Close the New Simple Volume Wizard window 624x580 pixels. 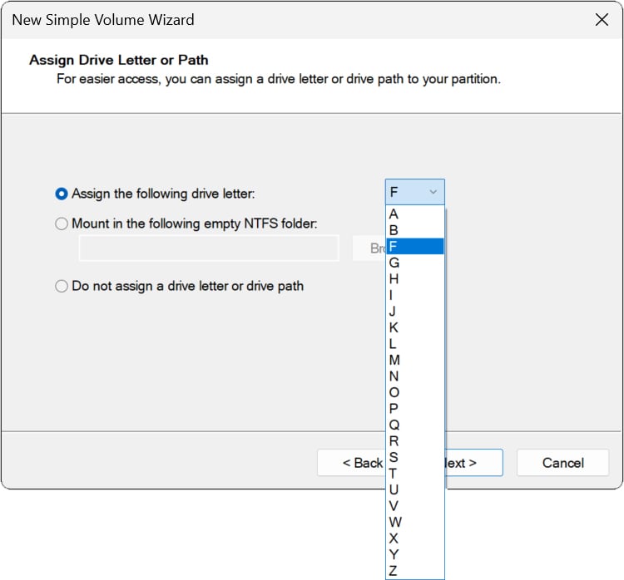pyautogui.click(x=602, y=20)
